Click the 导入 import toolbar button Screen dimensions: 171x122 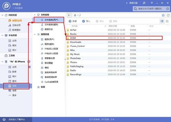(86, 21)
